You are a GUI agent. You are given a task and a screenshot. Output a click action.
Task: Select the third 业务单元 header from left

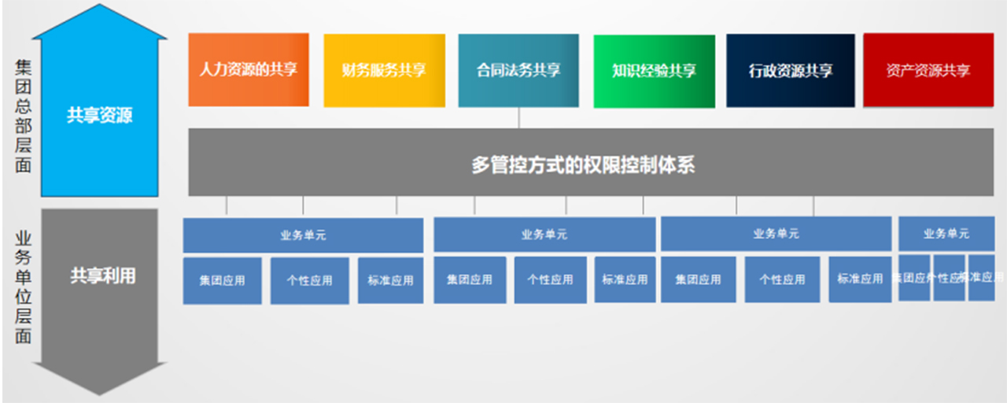pos(776,234)
